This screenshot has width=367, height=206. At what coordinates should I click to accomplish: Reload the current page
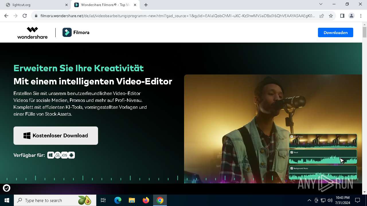[25, 16]
